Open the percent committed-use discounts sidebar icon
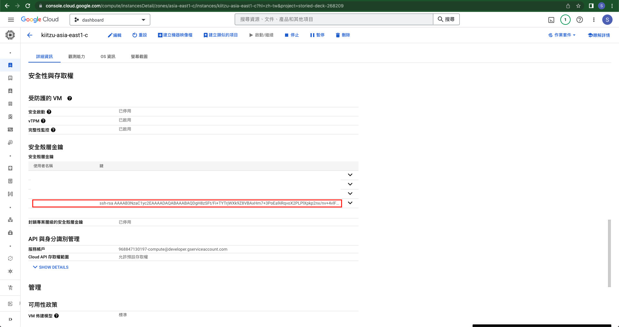 pos(10,130)
